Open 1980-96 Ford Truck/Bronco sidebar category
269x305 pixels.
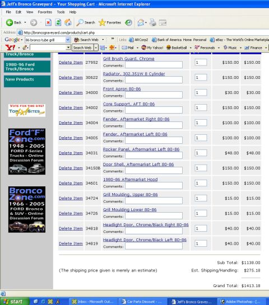pos(27,67)
